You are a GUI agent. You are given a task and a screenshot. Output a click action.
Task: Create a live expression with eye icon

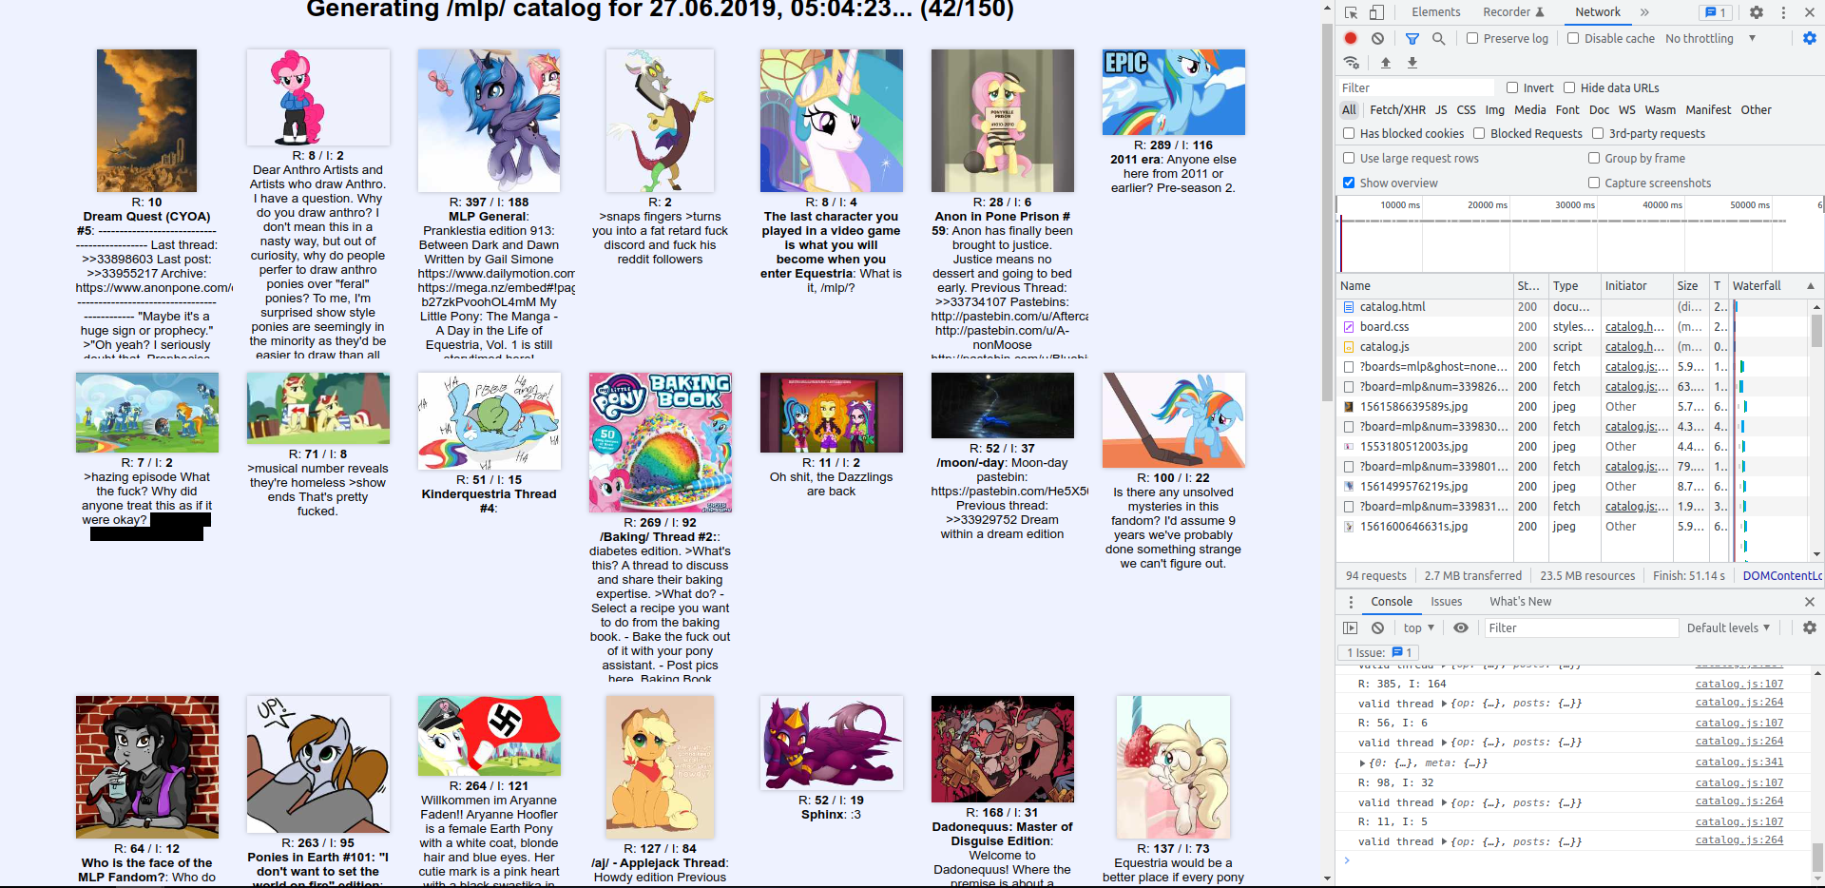tap(1461, 627)
